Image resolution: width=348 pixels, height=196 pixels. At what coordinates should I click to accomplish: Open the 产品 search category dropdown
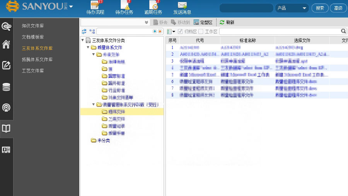coord(292,8)
